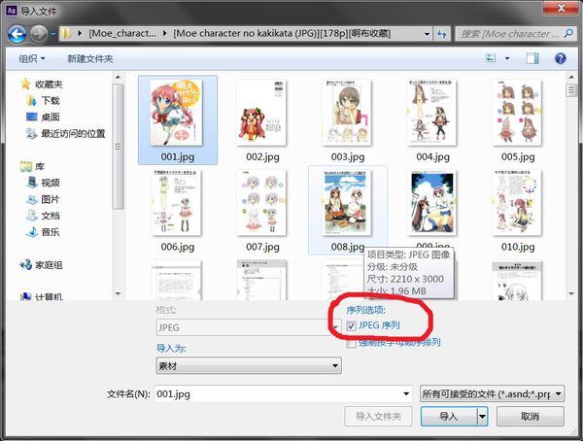This screenshot has width=583, height=441.
Task: Select thumbnail 004.jpg
Action: point(432,120)
